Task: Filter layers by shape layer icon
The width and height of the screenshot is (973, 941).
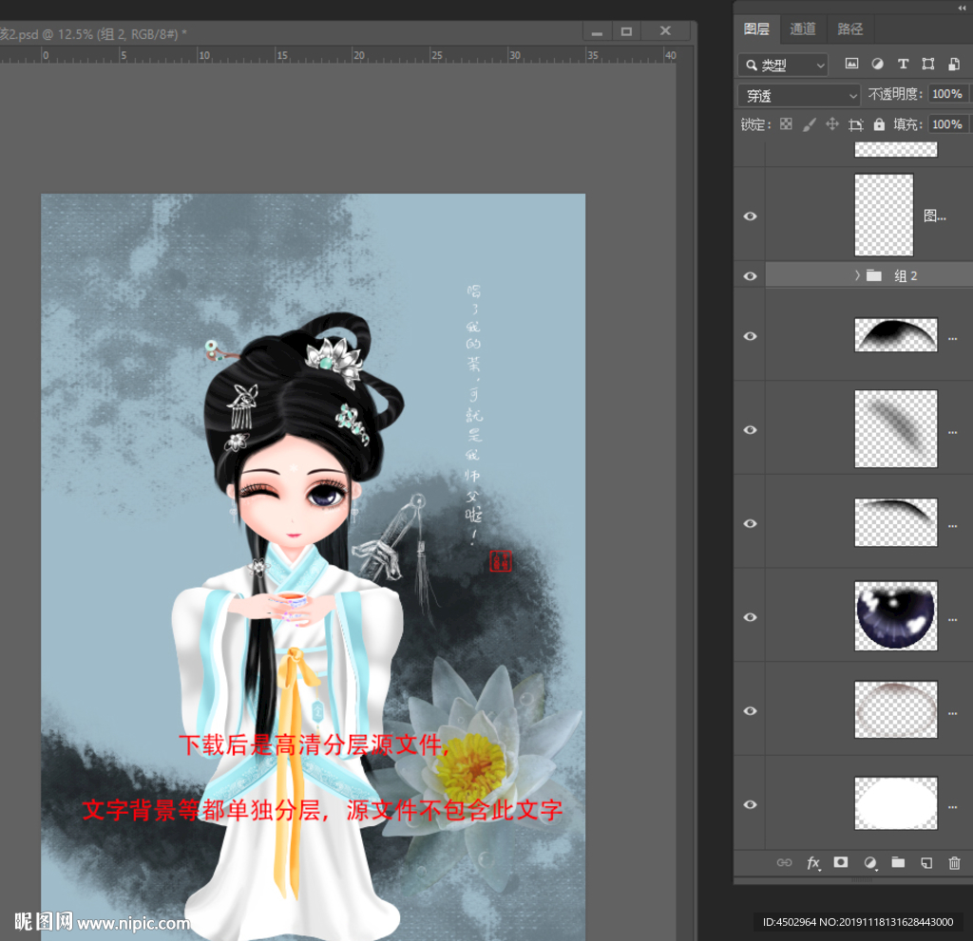Action: click(x=928, y=64)
